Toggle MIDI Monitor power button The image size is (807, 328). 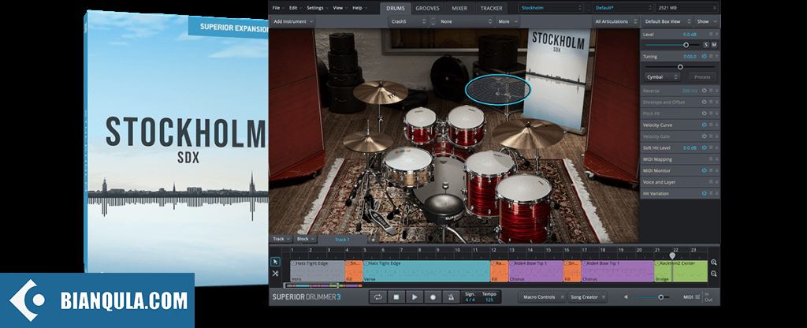(x=704, y=170)
